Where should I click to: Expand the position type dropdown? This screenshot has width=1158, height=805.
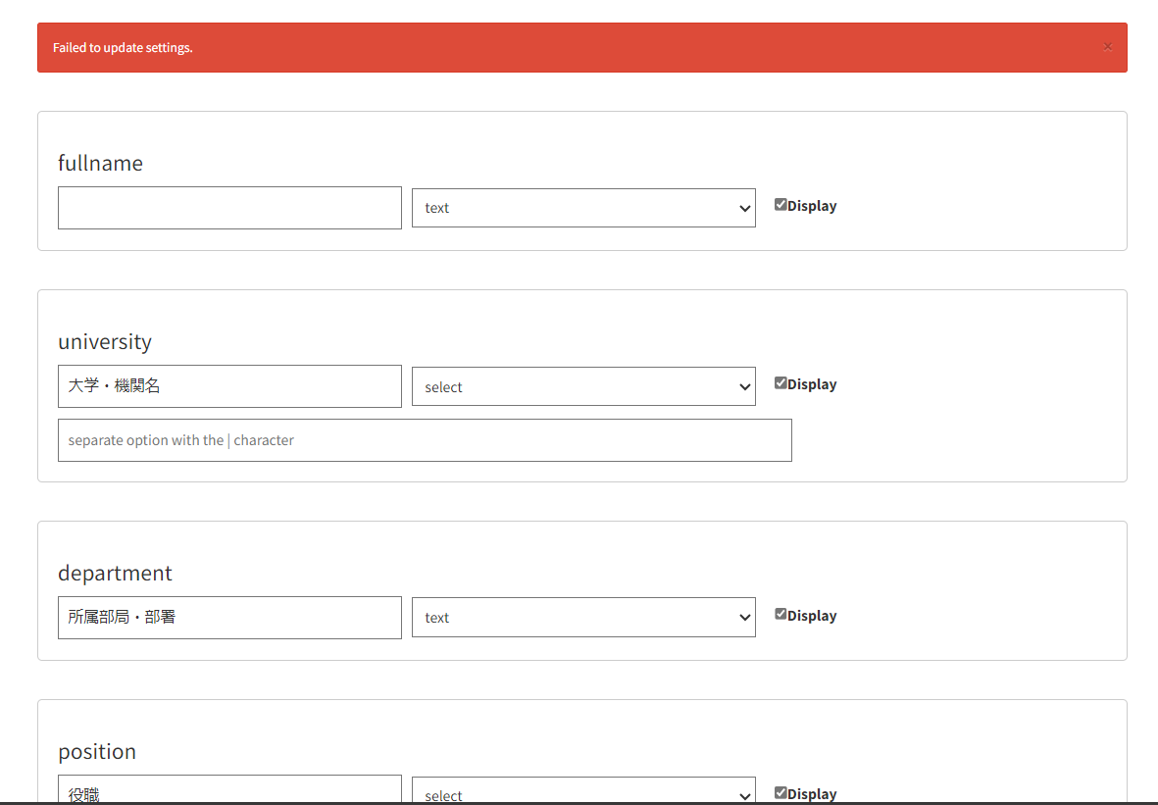[583, 792]
